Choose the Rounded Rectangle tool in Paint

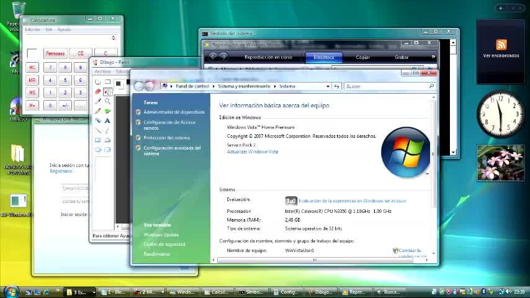click(107, 150)
